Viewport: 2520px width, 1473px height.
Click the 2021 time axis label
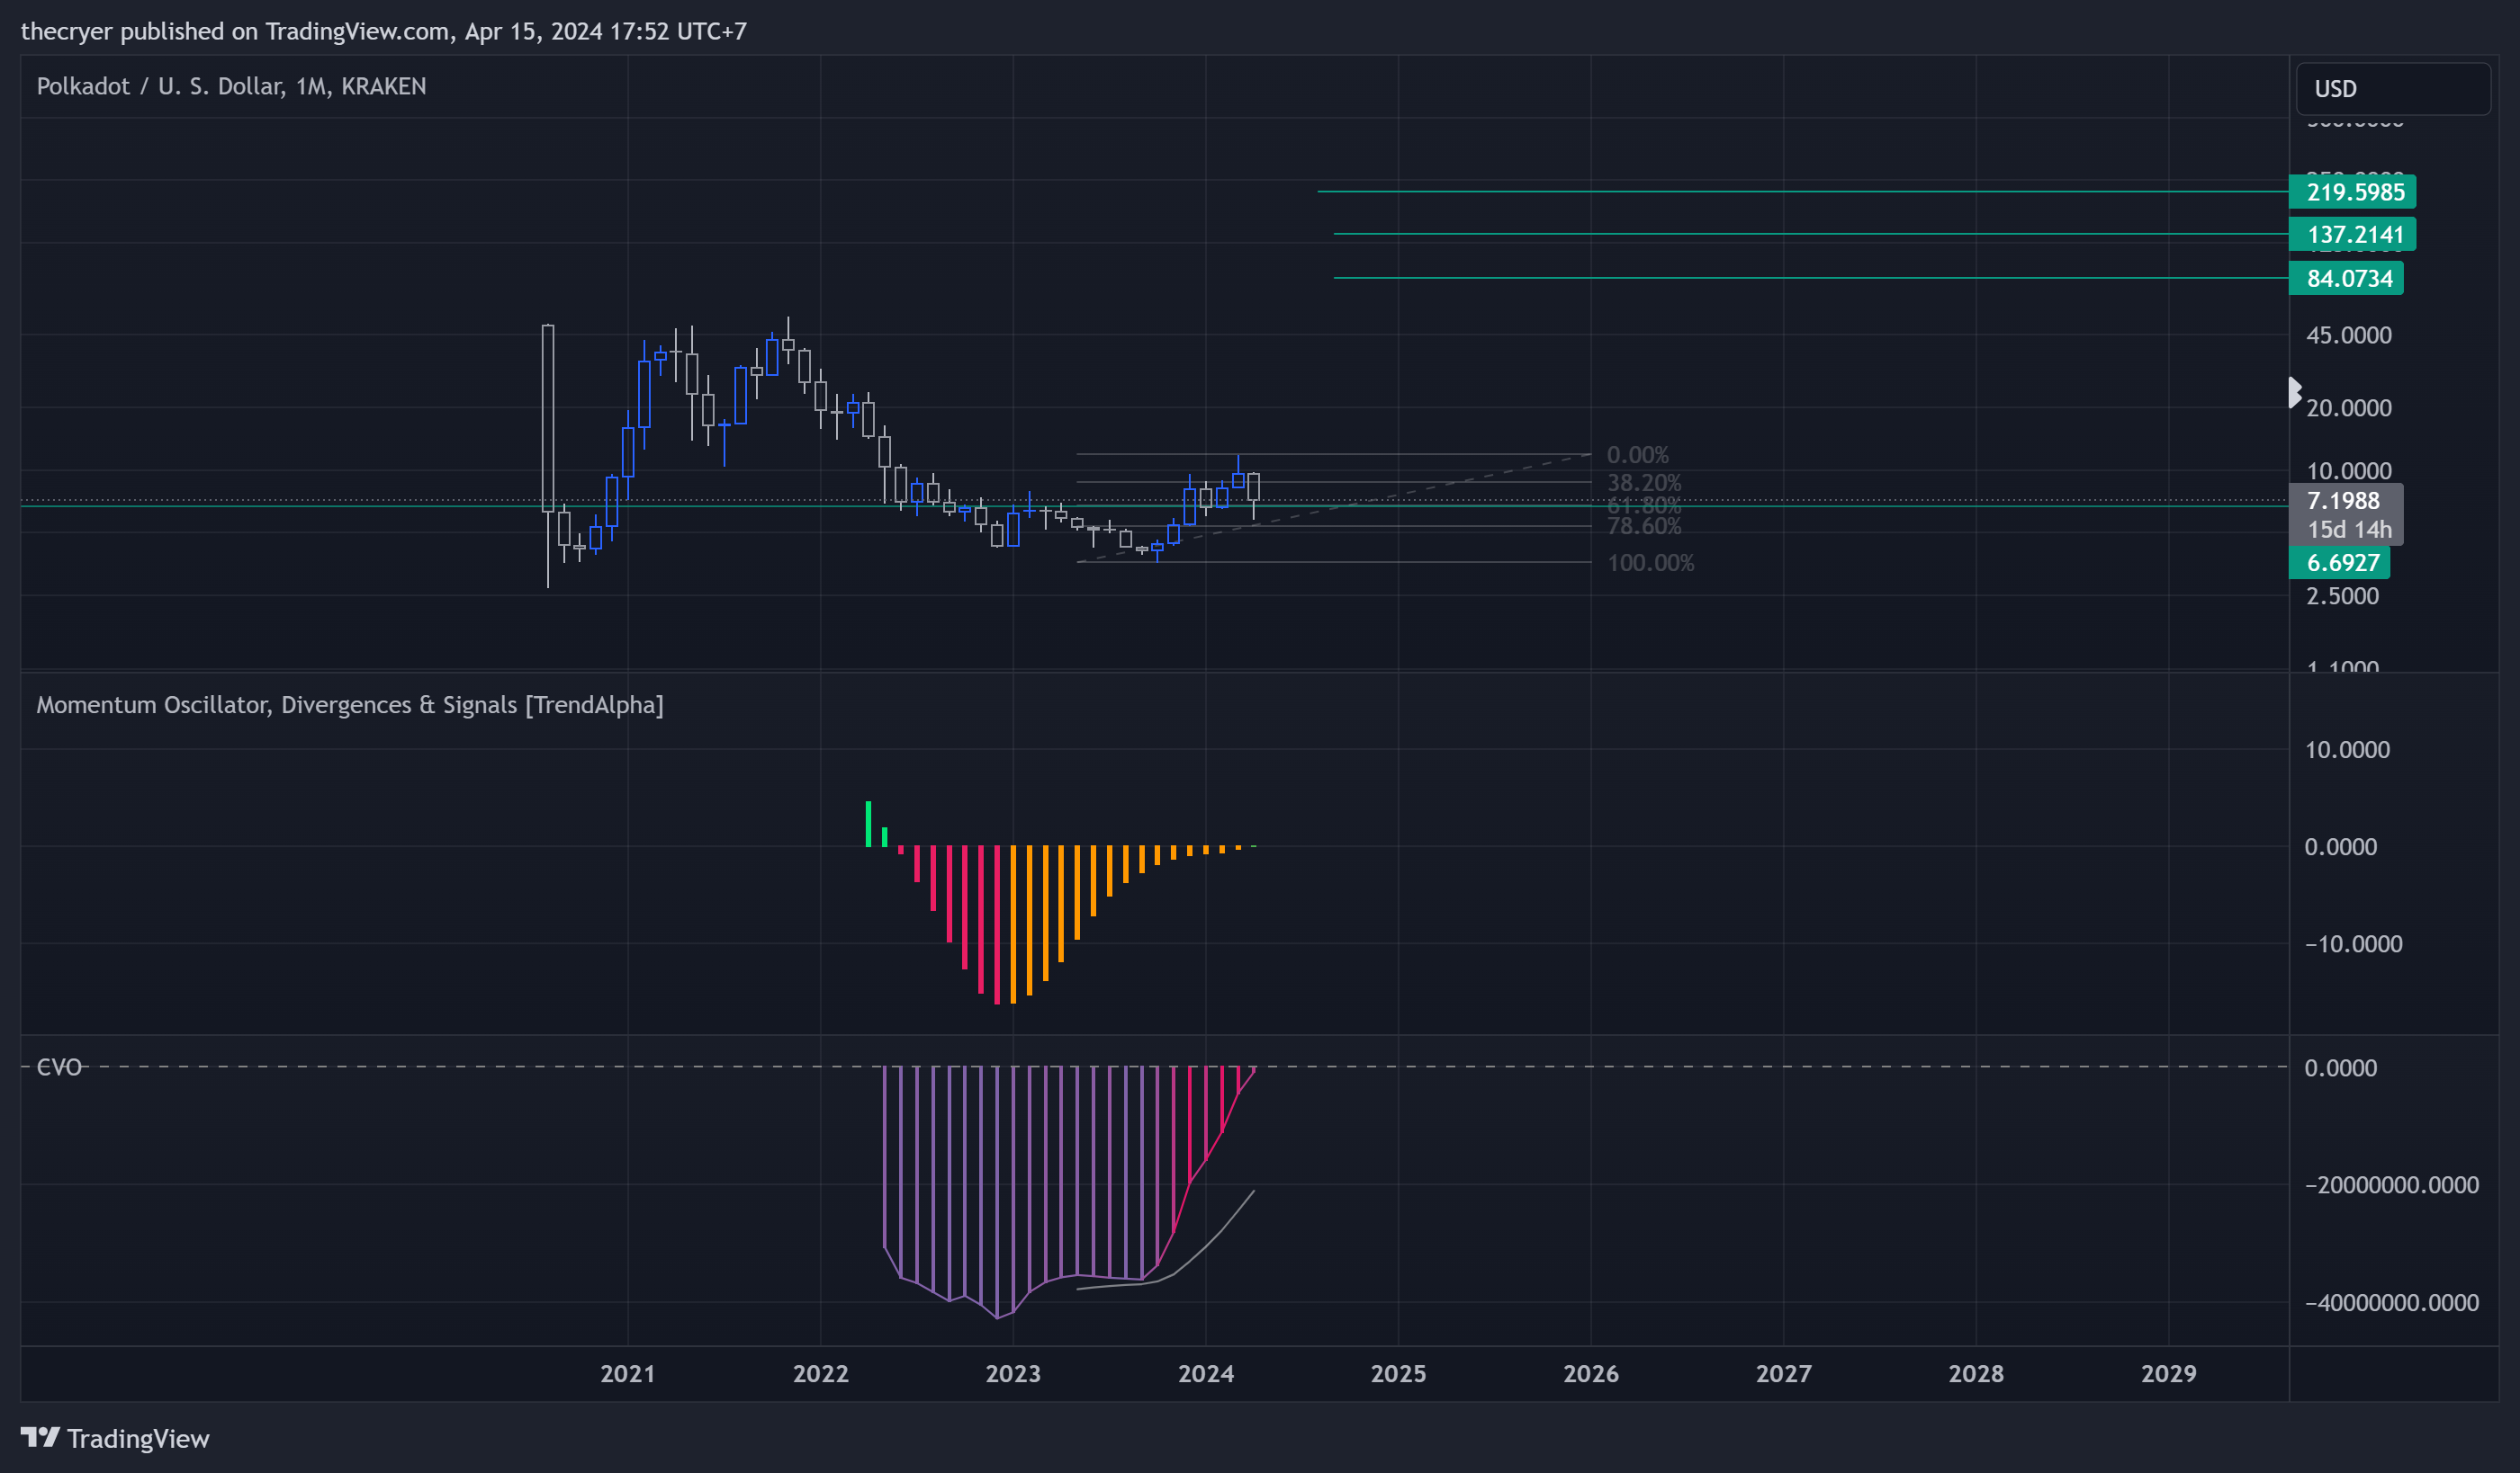pos(627,1373)
